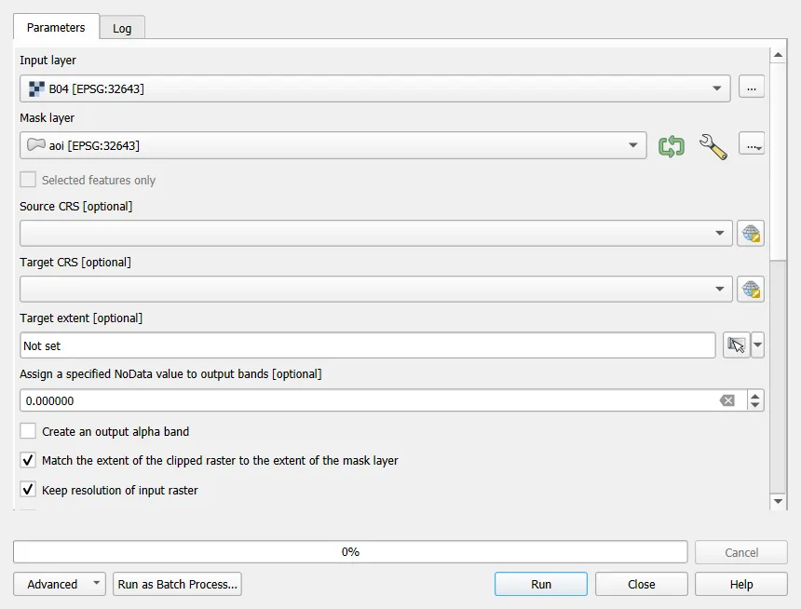Click the scrollbar up arrow
This screenshot has height=609, width=801.
[x=778, y=55]
